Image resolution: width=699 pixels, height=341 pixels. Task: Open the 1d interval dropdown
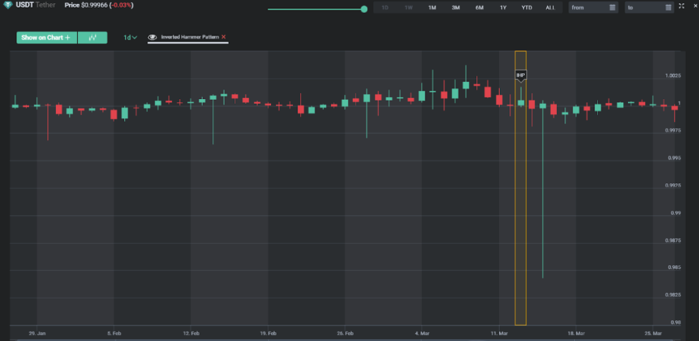click(130, 38)
